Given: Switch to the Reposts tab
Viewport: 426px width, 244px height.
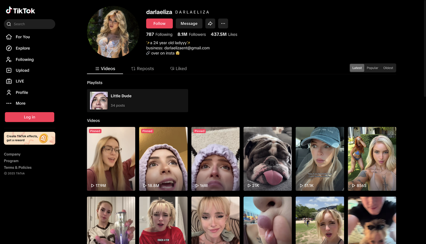Looking at the screenshot, I should coord(142,69).
